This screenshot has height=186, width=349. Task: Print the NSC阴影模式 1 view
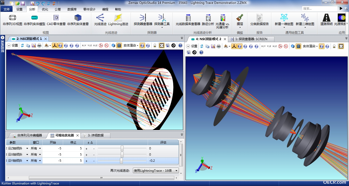[39, 45]
